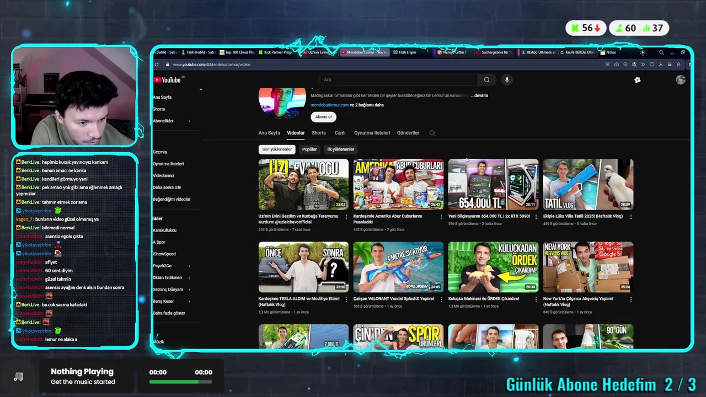Viewport: 706px width, 397px height.
Task: Open Çalışan VALORANT Vandal SplashX video title
Action: coord(394,299)
